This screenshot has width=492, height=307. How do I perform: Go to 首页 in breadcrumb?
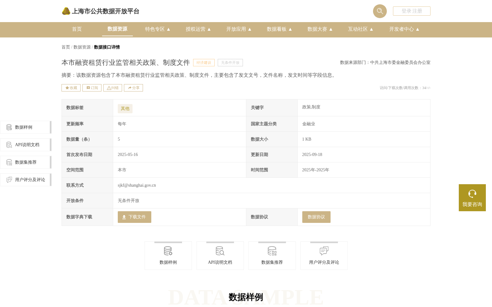tap(66, 47)
